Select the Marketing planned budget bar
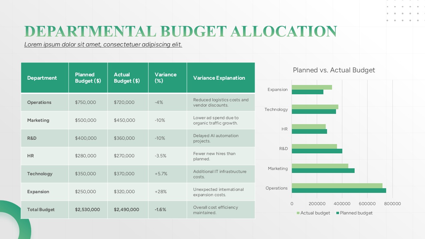Image resolution: width=425 pixels, height=239 pixels. pyautogui.click(x=323, y=171)
